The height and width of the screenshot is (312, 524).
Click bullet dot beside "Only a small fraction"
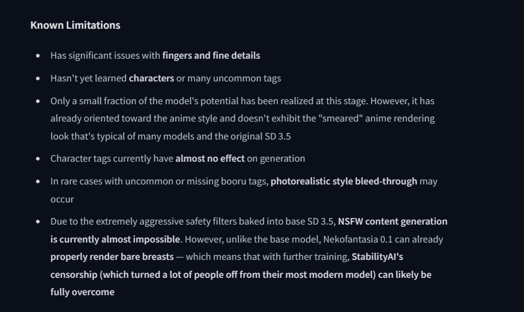click(x=38, y=101)
